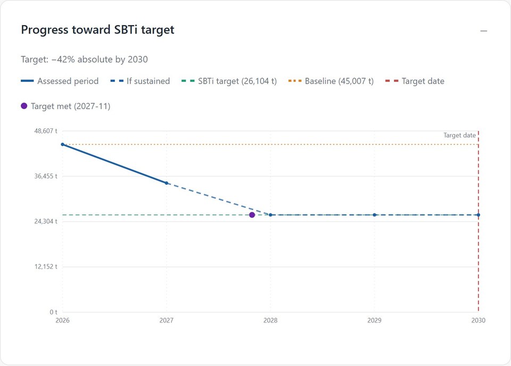Toggle the Assessed period legend entry

[x=60, y=81]
